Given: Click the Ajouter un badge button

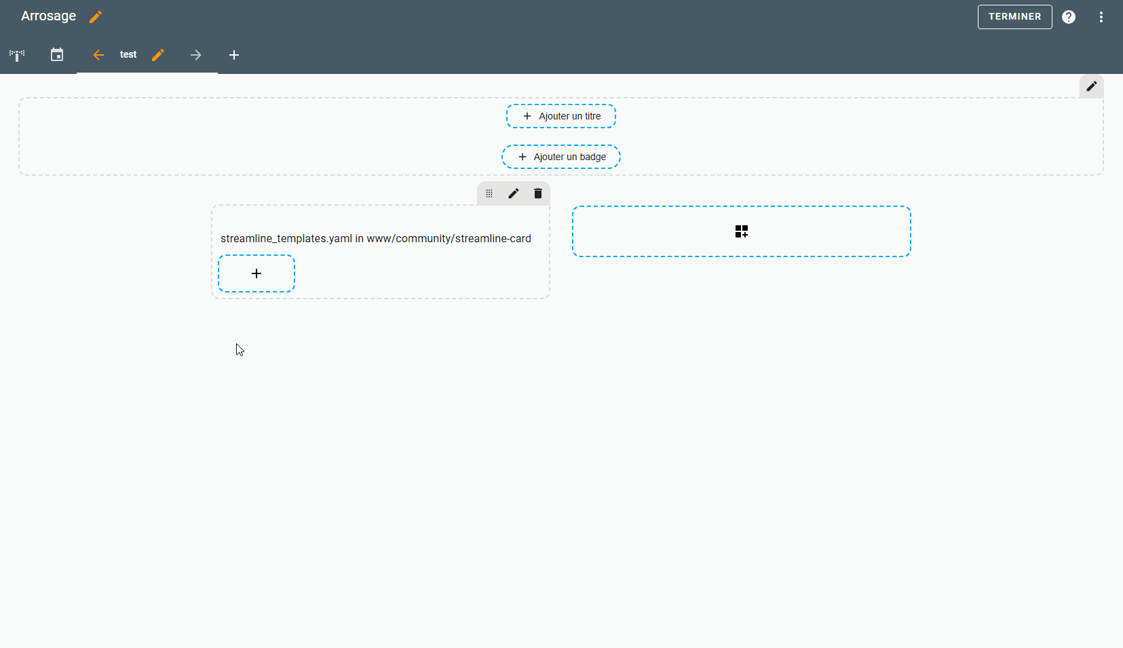Looking at the screenshot, I should tap(560, 156).
